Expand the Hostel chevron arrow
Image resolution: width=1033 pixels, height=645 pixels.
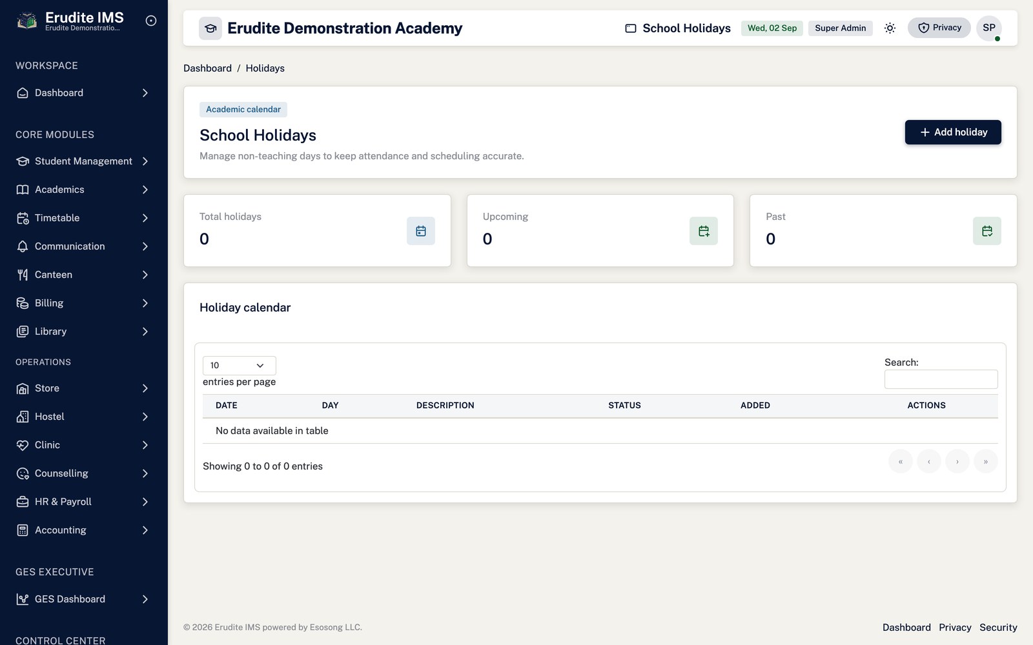145,417
